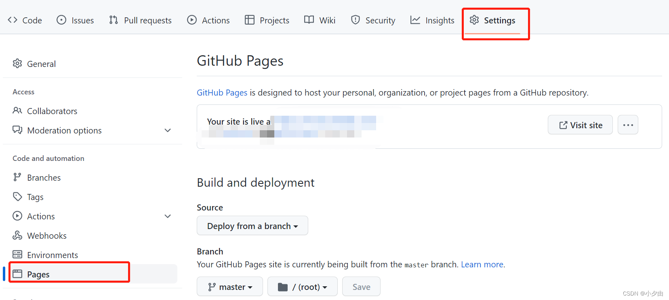Open Collaborators settings
Viewport: 669px width, 300px height.
click(x=92, y=111)
